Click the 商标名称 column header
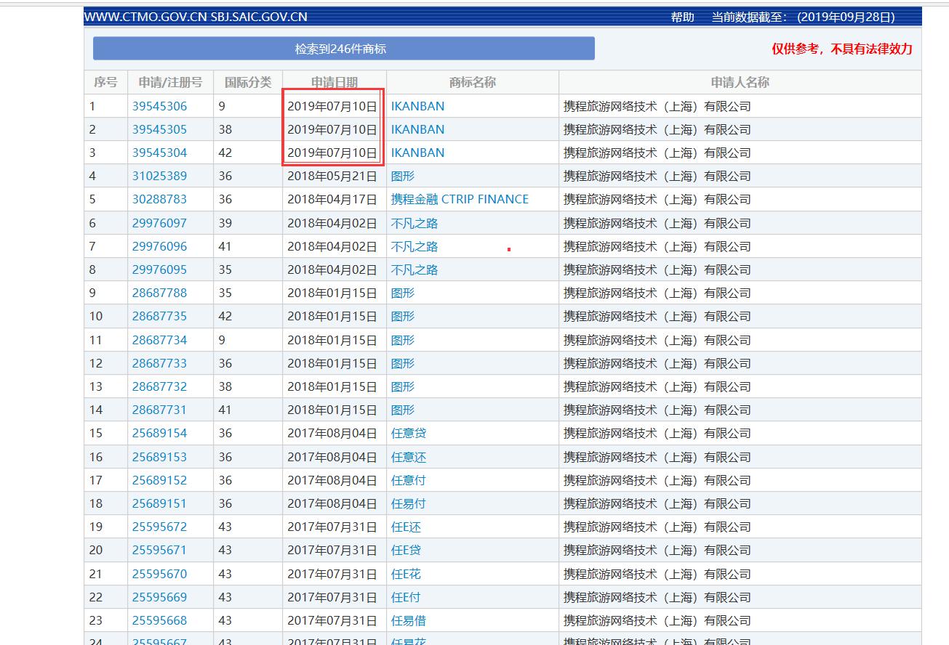 coord(473,82)
